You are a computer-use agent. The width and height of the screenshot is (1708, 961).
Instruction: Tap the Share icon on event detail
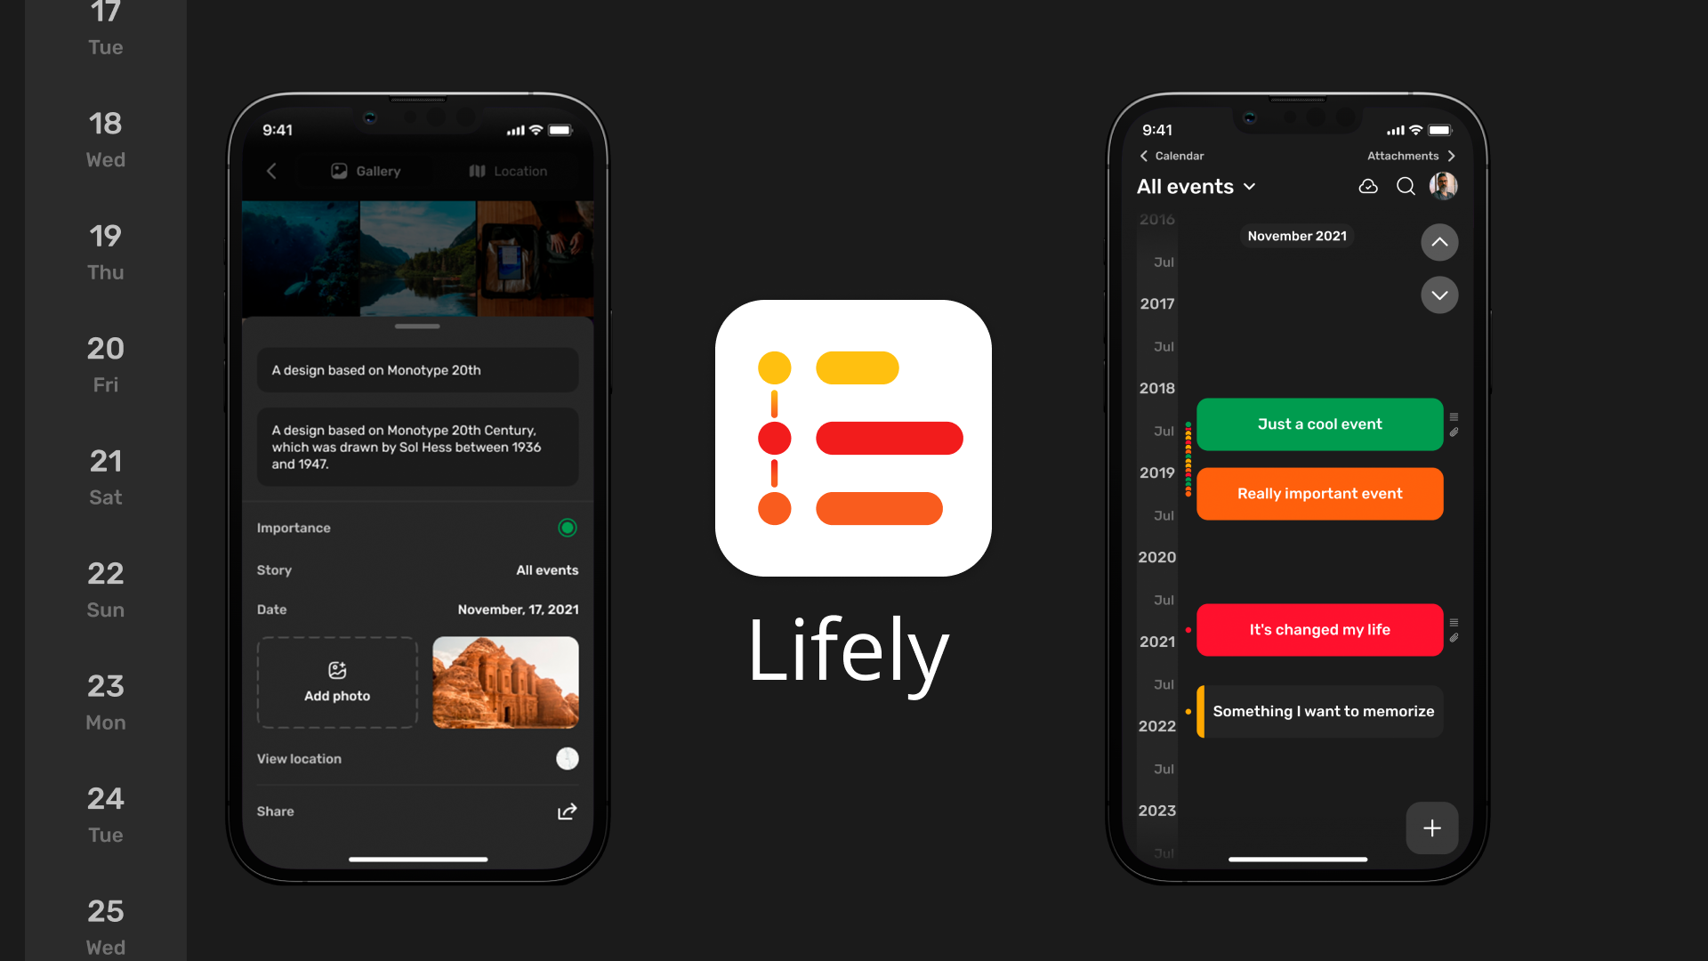(567, 811)
